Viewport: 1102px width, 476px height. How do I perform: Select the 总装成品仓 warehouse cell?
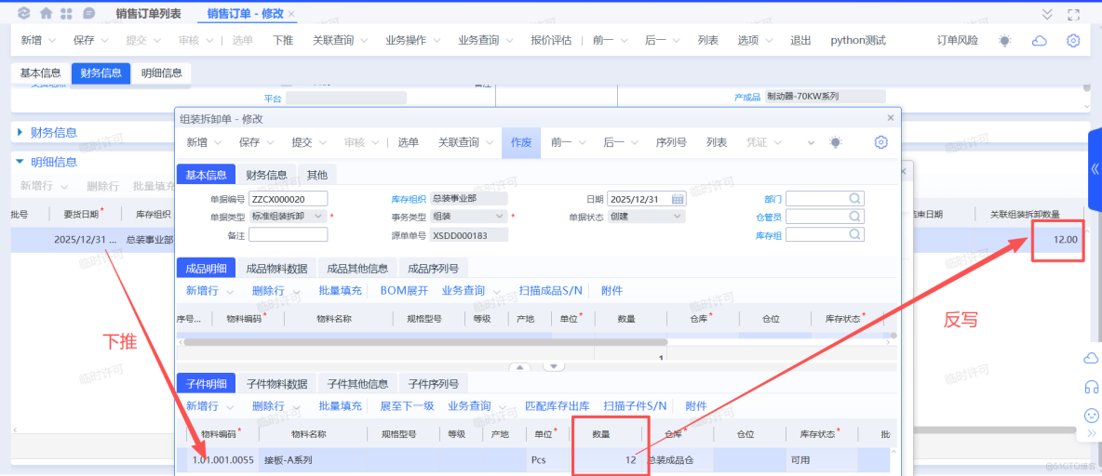click(679, 460)
